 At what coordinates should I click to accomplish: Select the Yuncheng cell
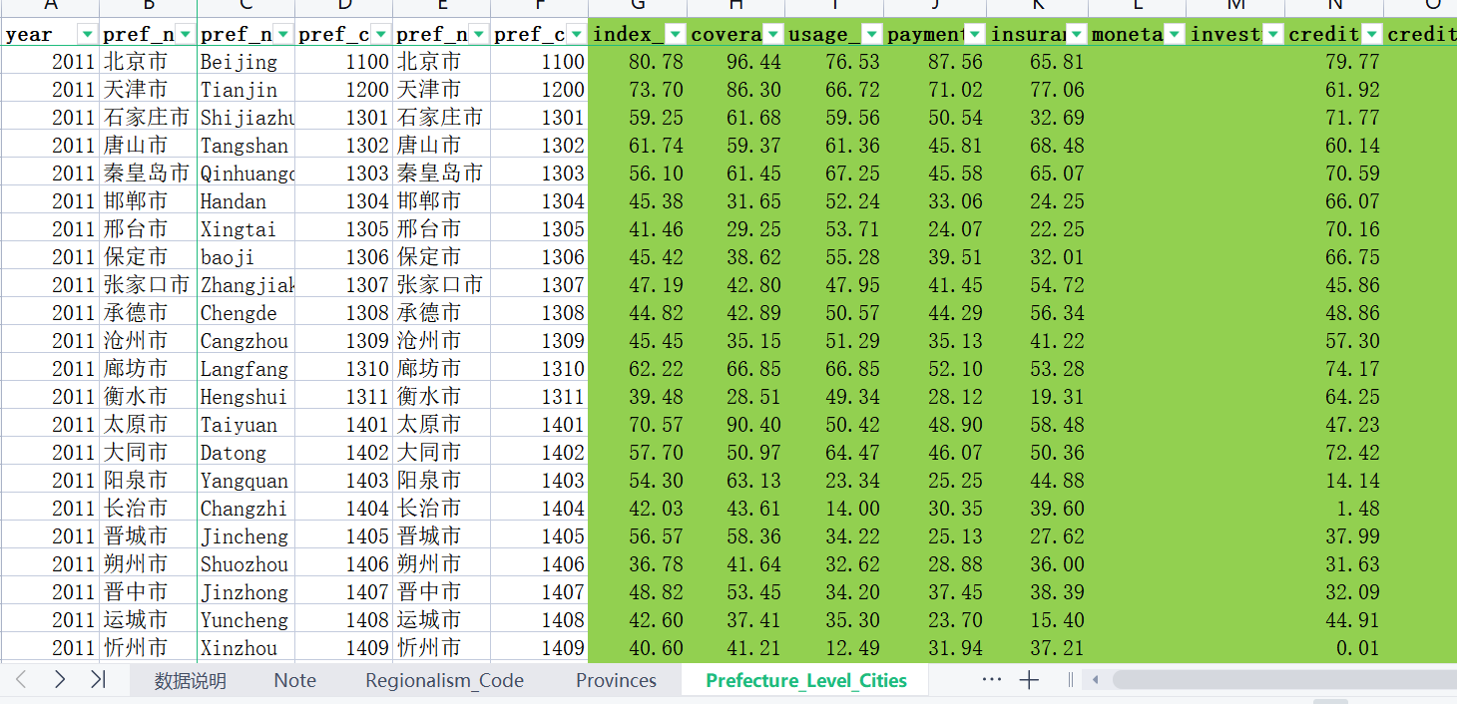[x=245, y=620]
